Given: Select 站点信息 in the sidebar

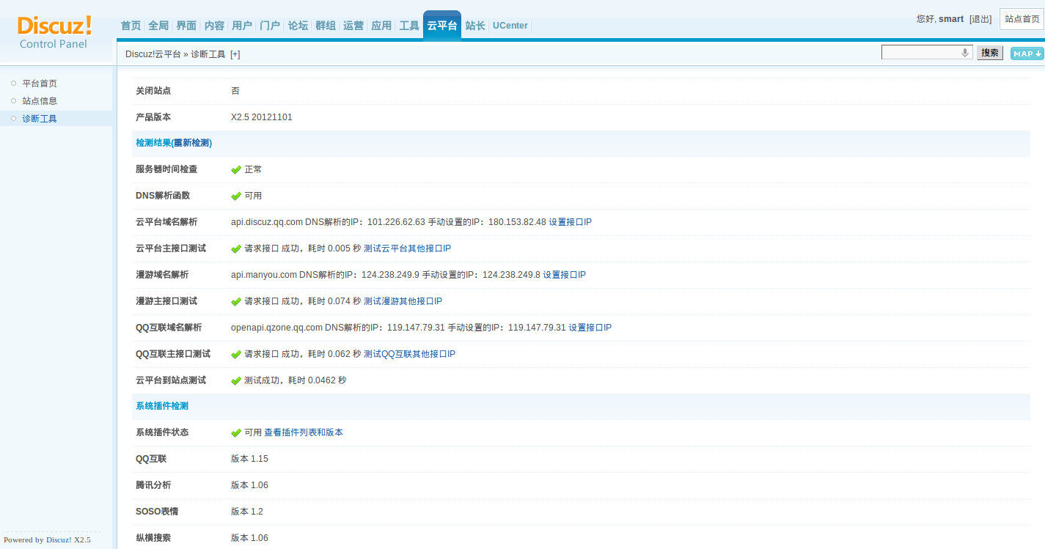Looking at the screenshot, I should (x=40, y=101).
